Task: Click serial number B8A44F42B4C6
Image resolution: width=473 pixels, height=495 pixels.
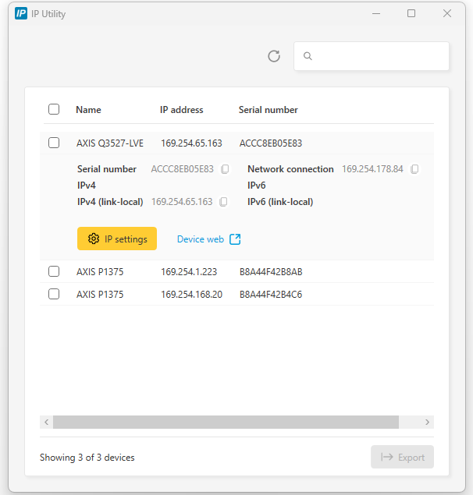Action: click(271, 295)
